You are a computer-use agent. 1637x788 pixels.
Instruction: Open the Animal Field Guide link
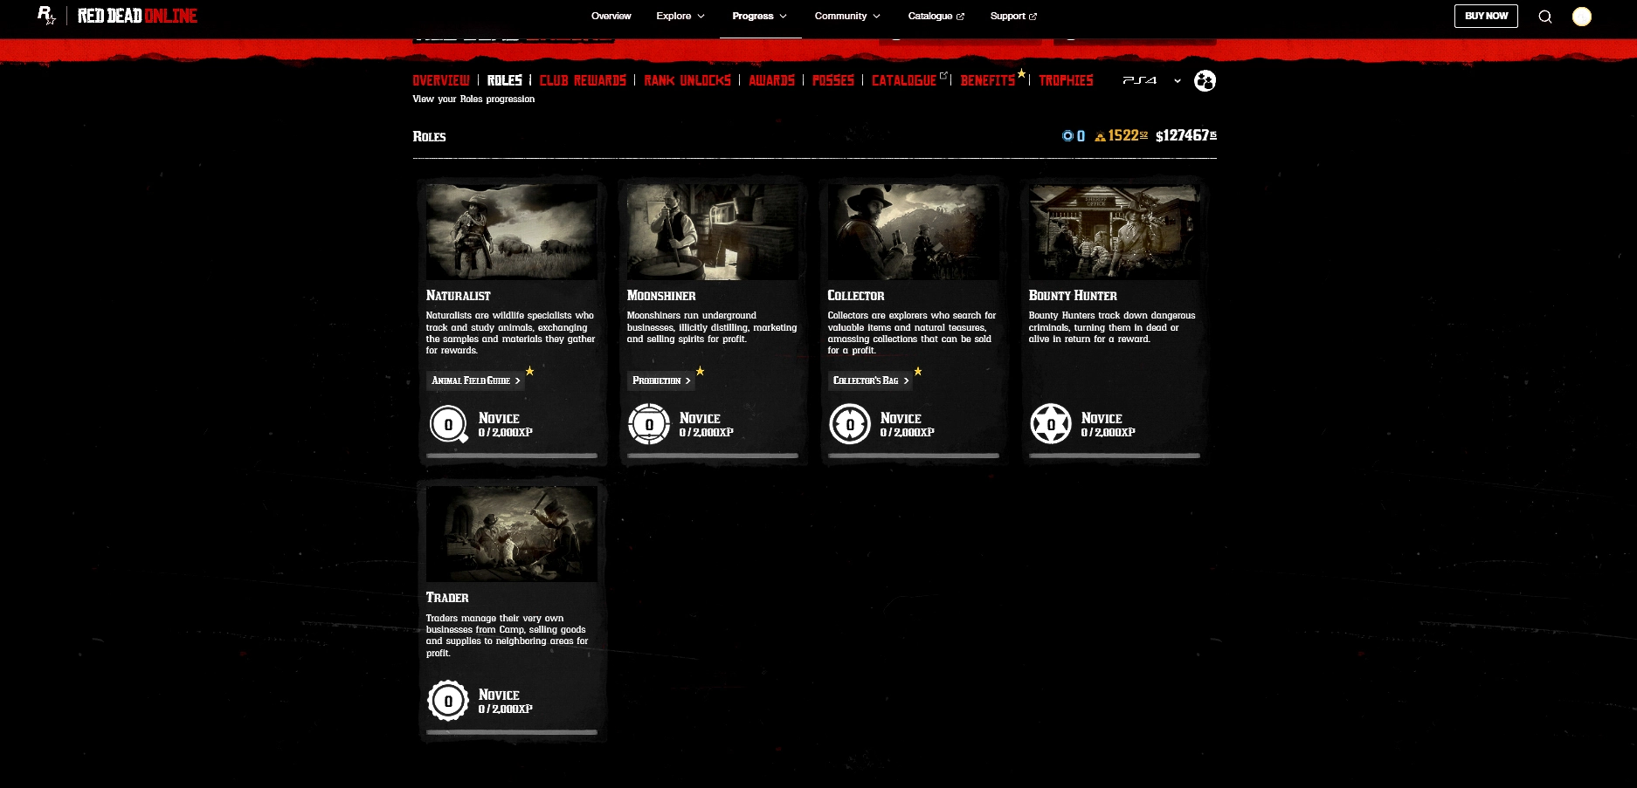(x=475, y=380)
